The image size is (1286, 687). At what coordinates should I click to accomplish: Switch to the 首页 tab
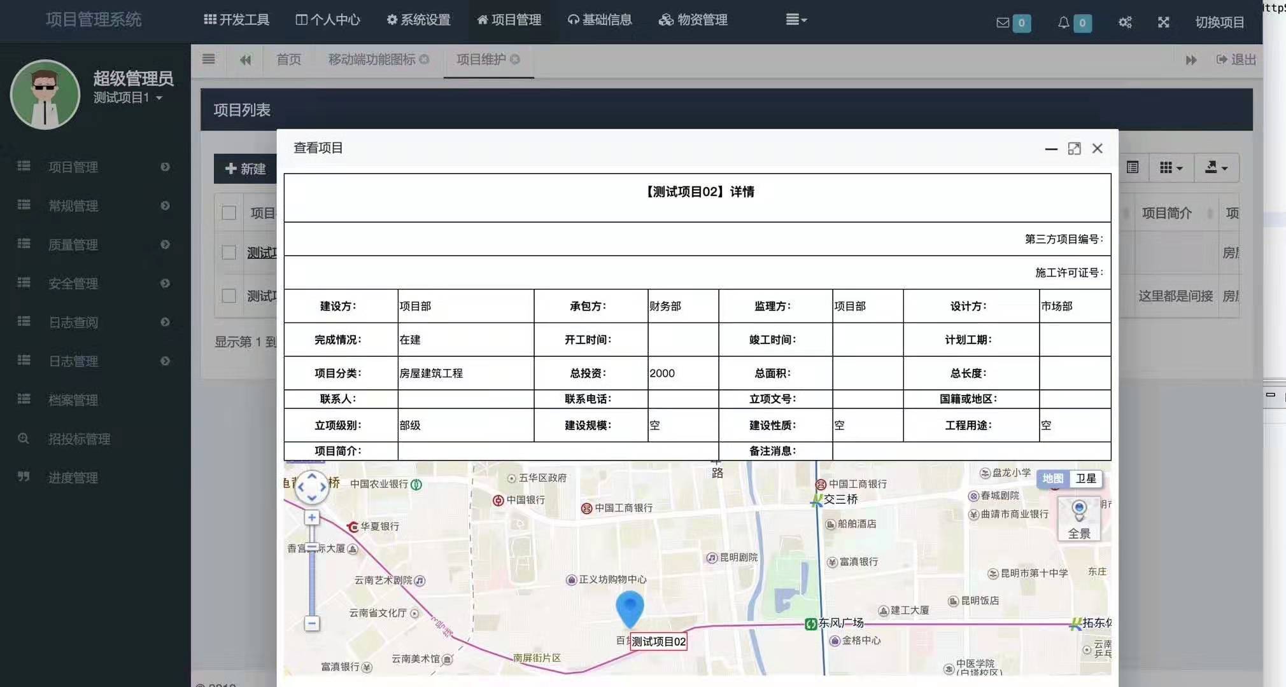(288, 59)
